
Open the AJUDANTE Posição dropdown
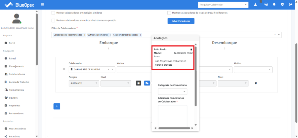pos(84,83)
